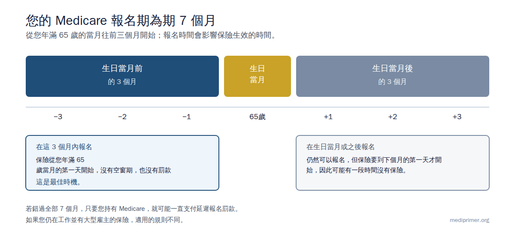Click the +2 month label
Image resolution: width=515 pixels, height=240 pixels.
point(393,117)
